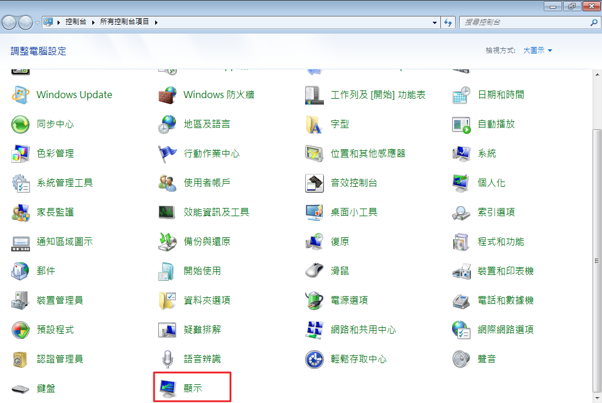Click the vertical scrollbar thumb
This screenshot has width=602, height=403.
click(x=597, y=261)
